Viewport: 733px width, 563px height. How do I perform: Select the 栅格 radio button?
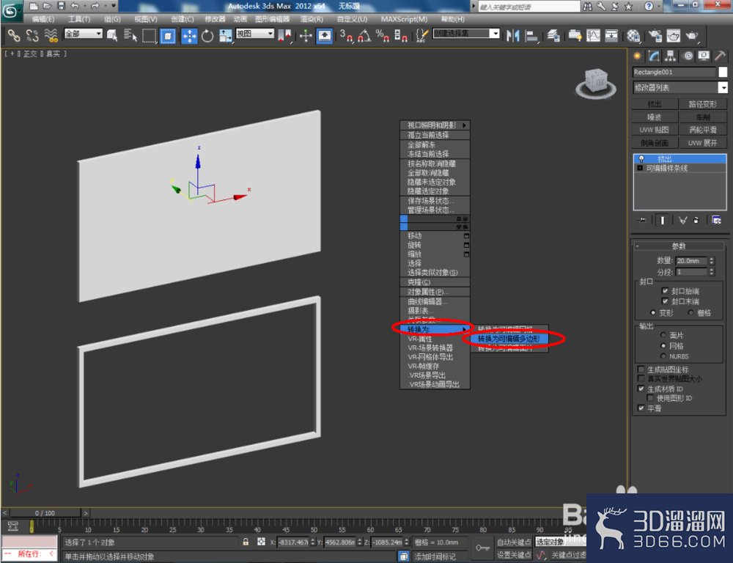point(690,312)
